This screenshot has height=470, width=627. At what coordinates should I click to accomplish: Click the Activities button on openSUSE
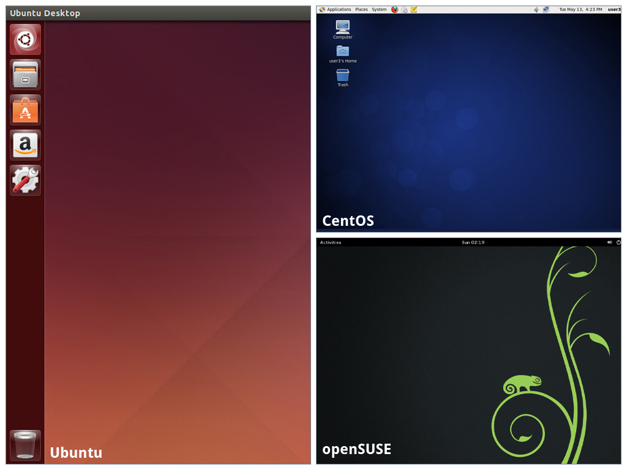pyautogui.click(x=331, y=242)
